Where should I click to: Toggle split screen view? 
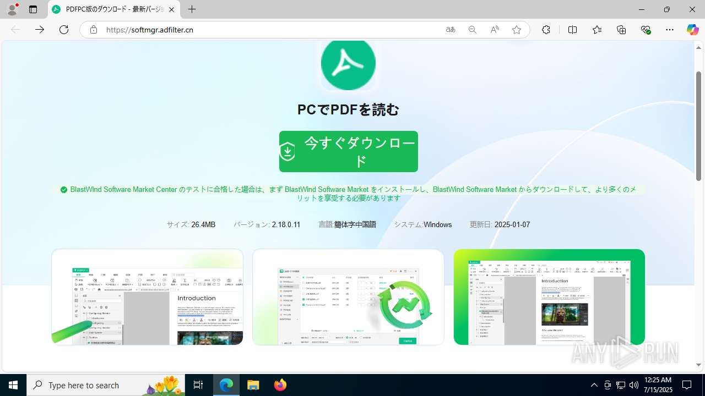[572, 30]
